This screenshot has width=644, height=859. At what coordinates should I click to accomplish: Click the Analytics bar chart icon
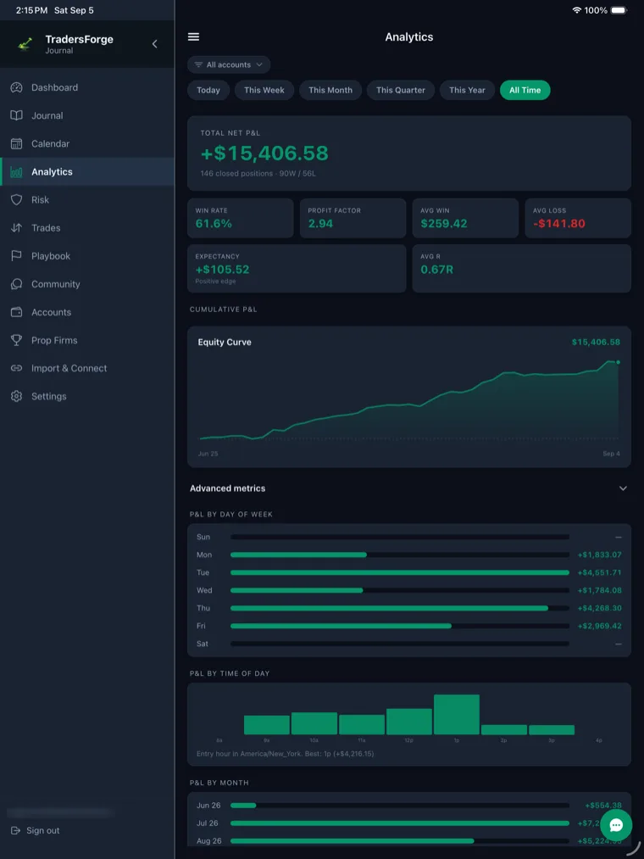pos(16,172)
